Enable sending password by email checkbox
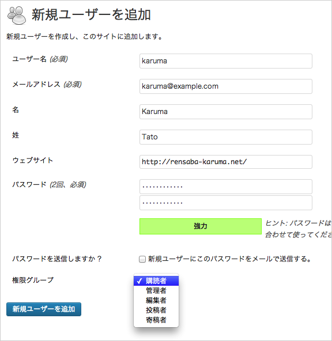Image resolution: width=332 pixels, height=341 pixels. click(x=142, y=259)
